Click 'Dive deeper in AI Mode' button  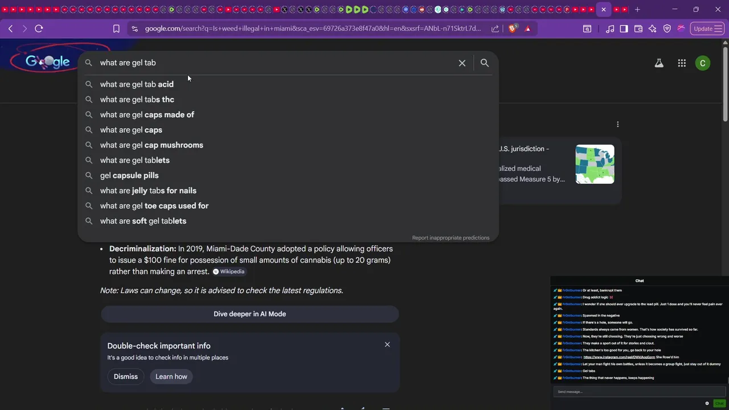coord(249,314)
